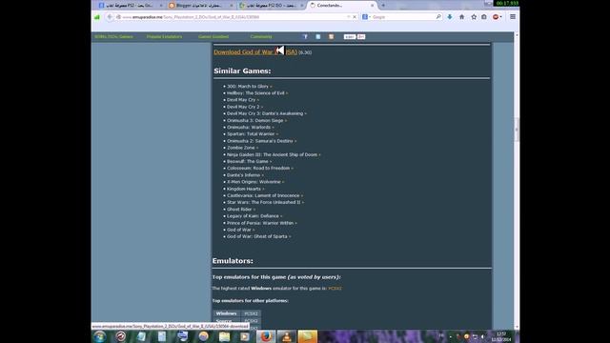Click into the Google search box
This screenshot has width=610, height=343.
pyautogui.click(x=402, y=17)
